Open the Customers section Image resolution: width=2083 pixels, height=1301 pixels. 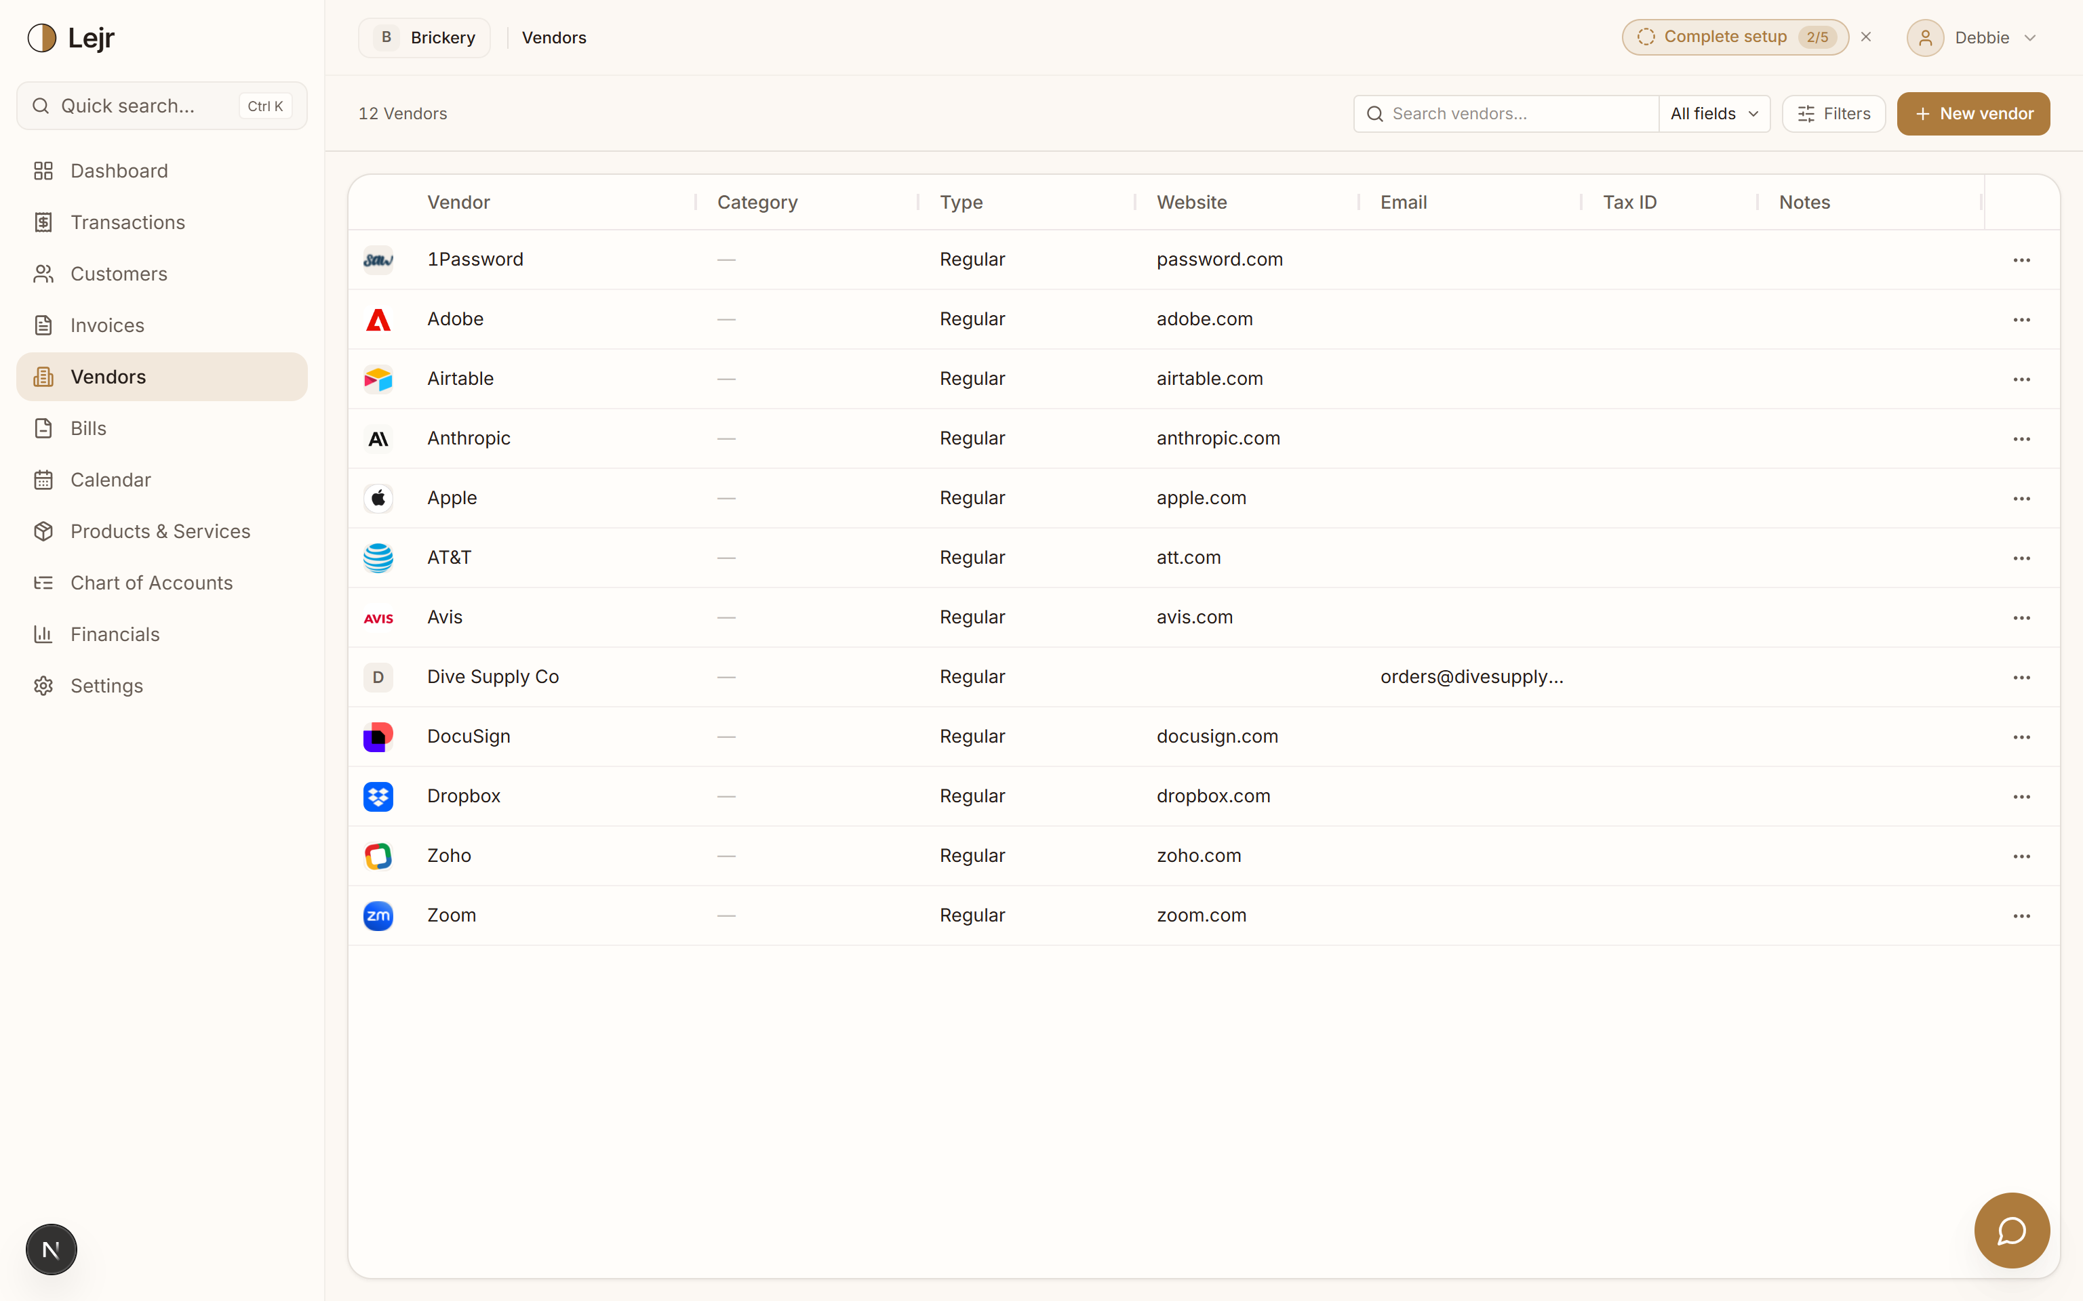(162, 274)
